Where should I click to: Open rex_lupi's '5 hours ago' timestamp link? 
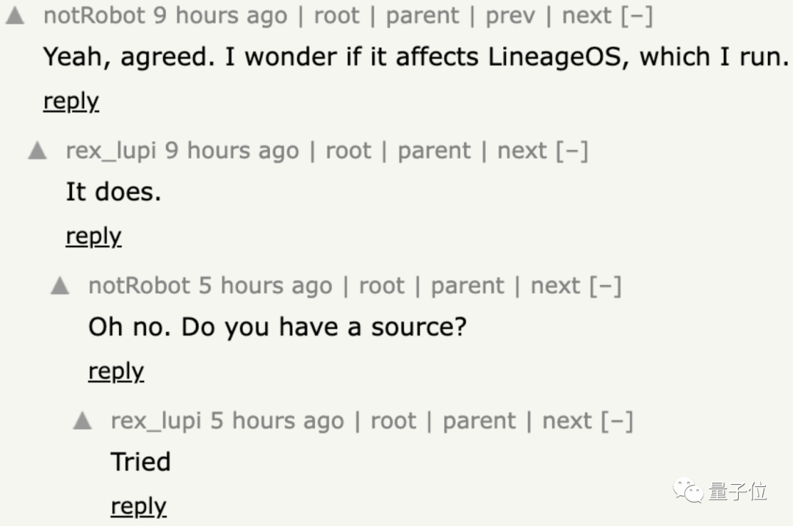pos(277,422)
